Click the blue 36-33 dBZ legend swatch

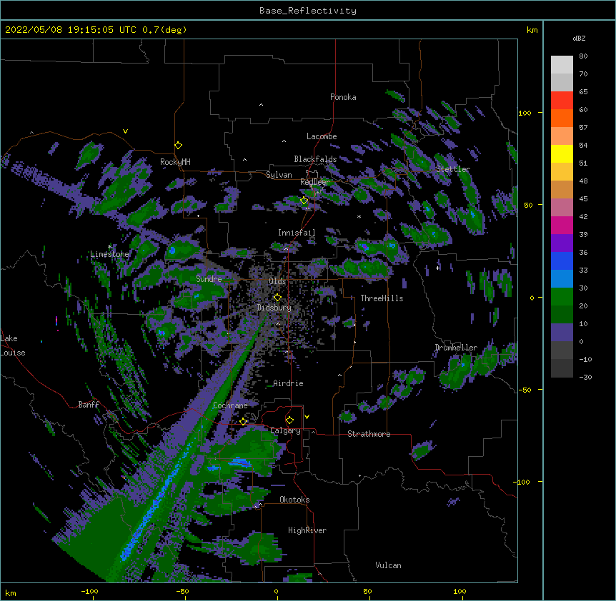(x=562, y=261)
